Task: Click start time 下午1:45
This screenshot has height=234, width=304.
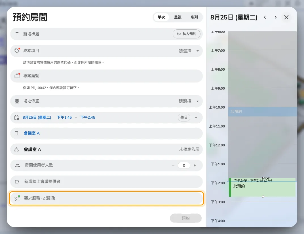Action: pyautogui.click(x=64, y=118)
